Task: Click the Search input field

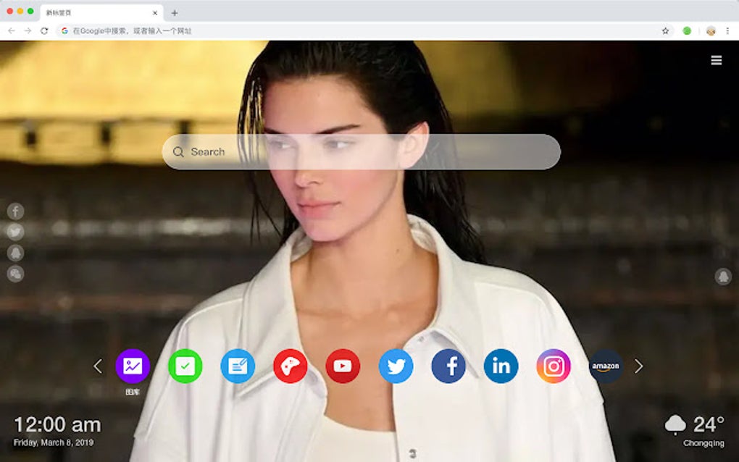Action: point(362,151)
